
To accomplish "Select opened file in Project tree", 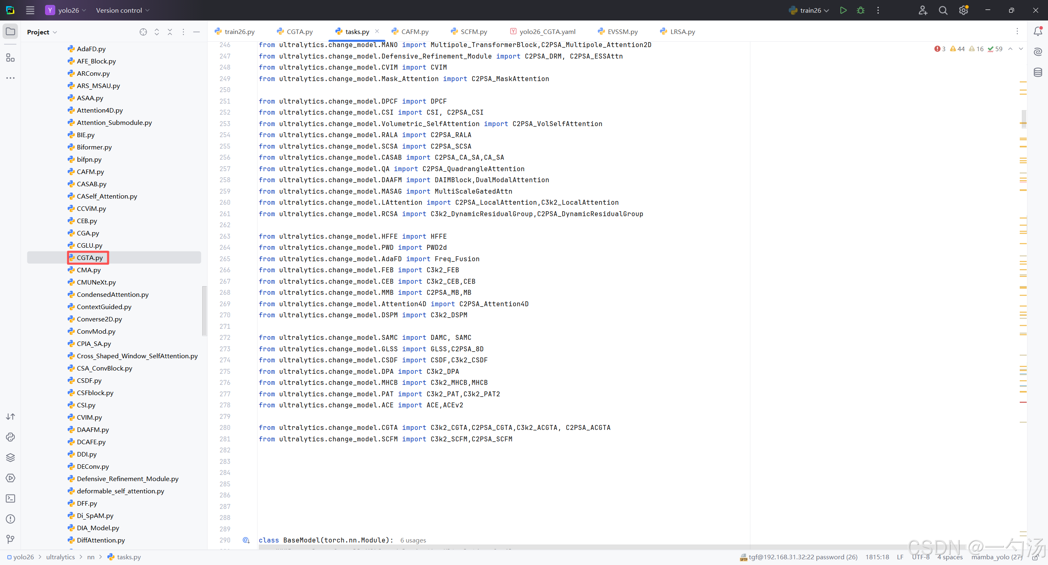I will tap(143, 32).
